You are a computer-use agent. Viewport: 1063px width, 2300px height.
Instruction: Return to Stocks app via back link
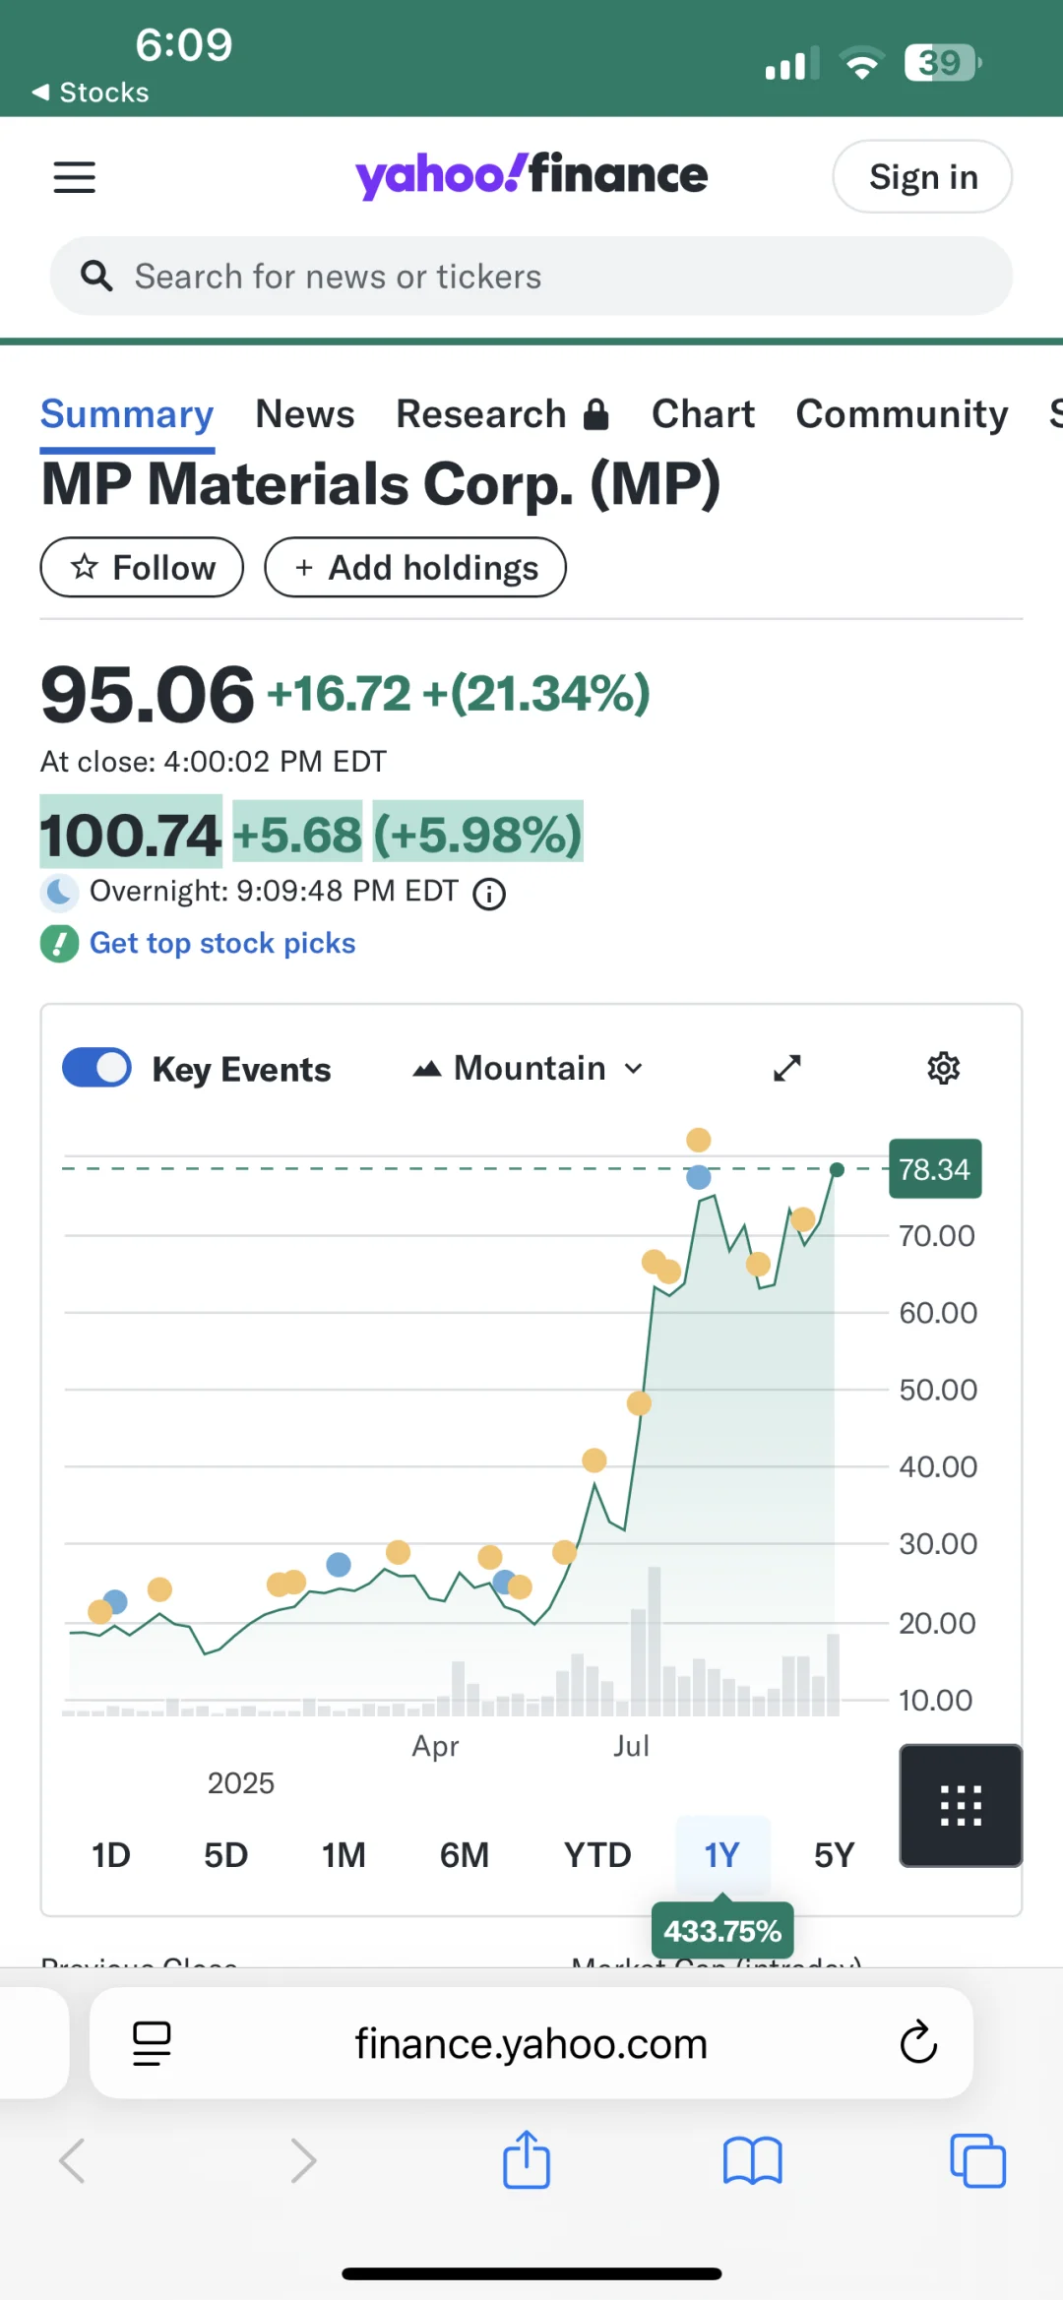click(x=90, y=93)
